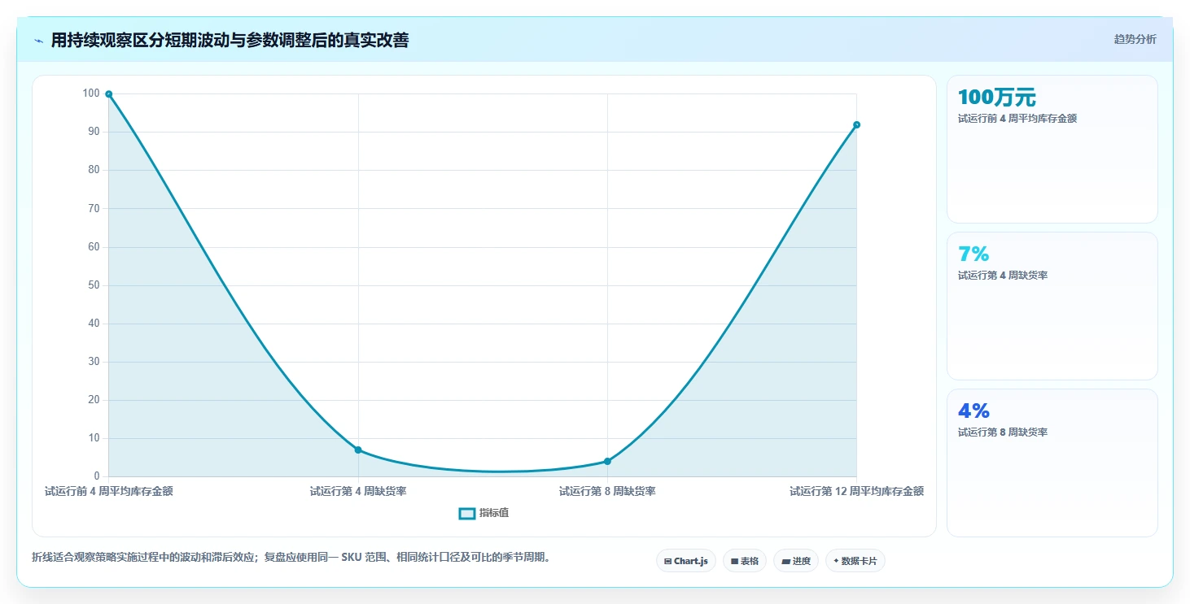The height and width of the screenshot is (604, 1190).
Task: Click the Chart.js tag icon
Action: pyautogui.click(x=668, y=561)
